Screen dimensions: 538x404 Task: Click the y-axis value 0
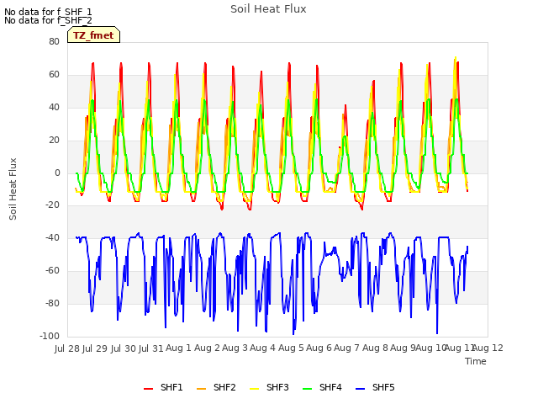tap(57, 173)
